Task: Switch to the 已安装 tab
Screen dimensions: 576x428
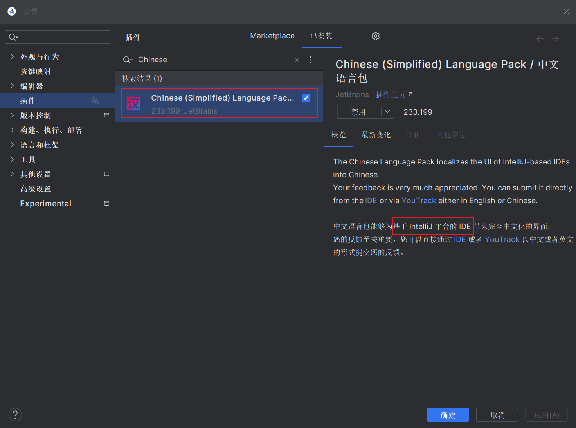Action: [x=321, y=36]
